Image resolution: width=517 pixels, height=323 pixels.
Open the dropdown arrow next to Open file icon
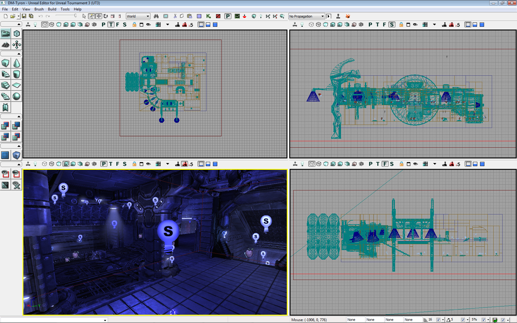[19, 16]
